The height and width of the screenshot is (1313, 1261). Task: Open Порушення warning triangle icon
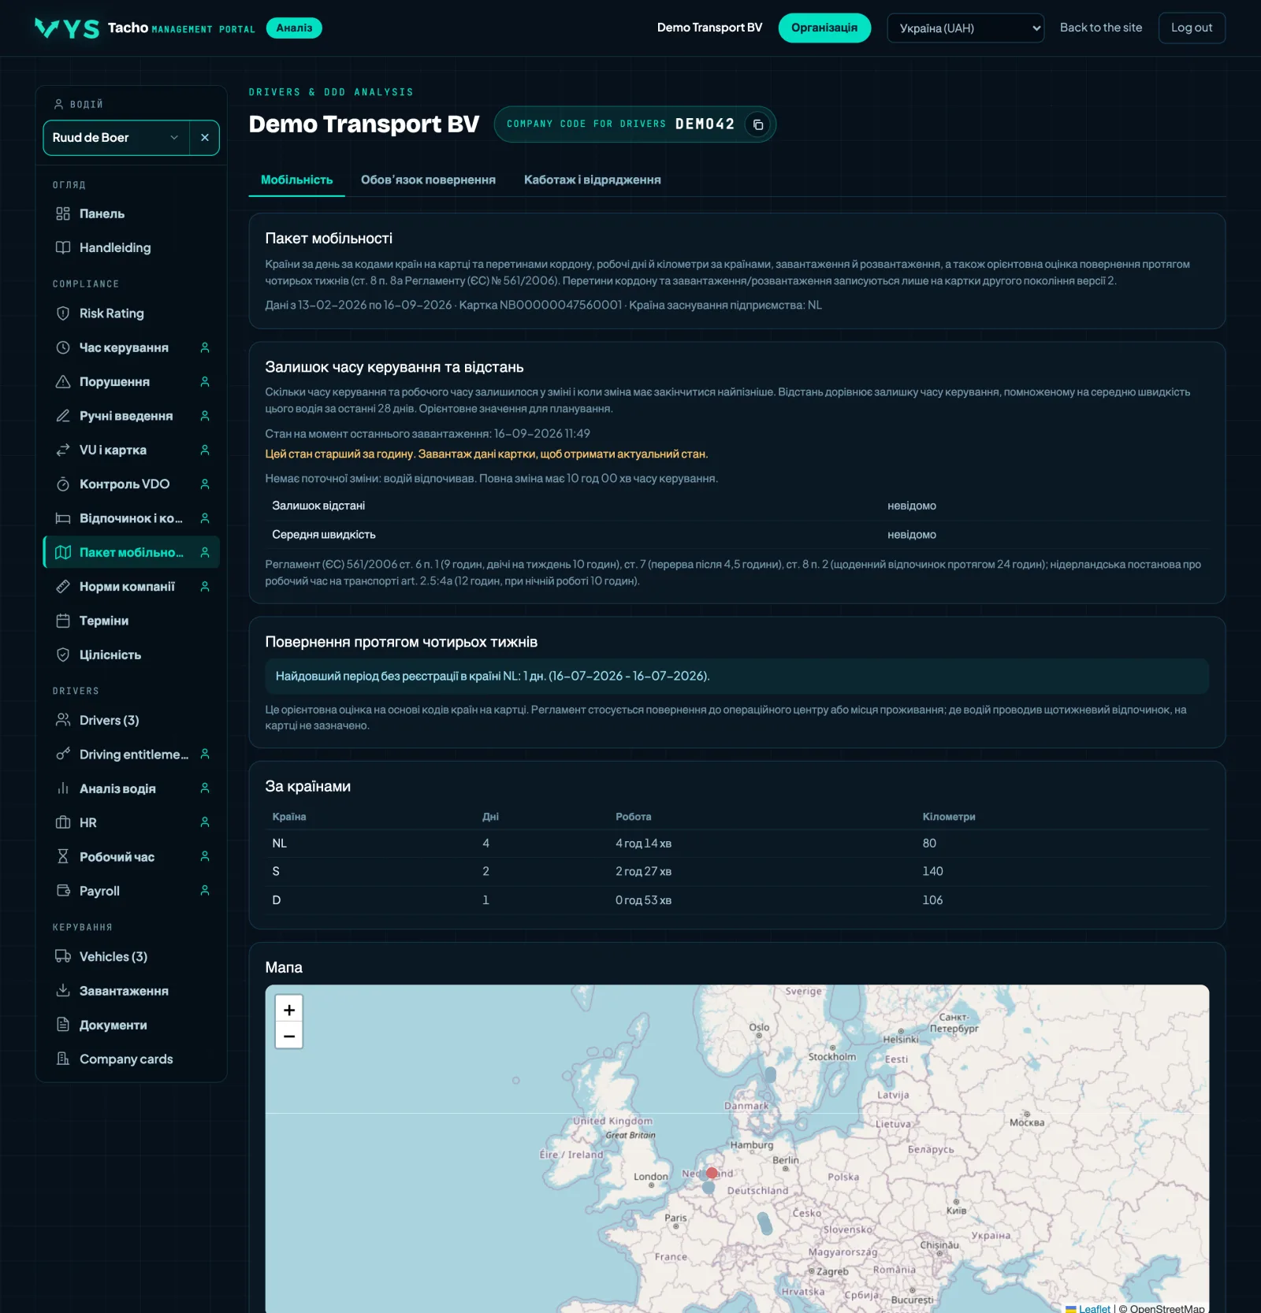coord(63,381)
